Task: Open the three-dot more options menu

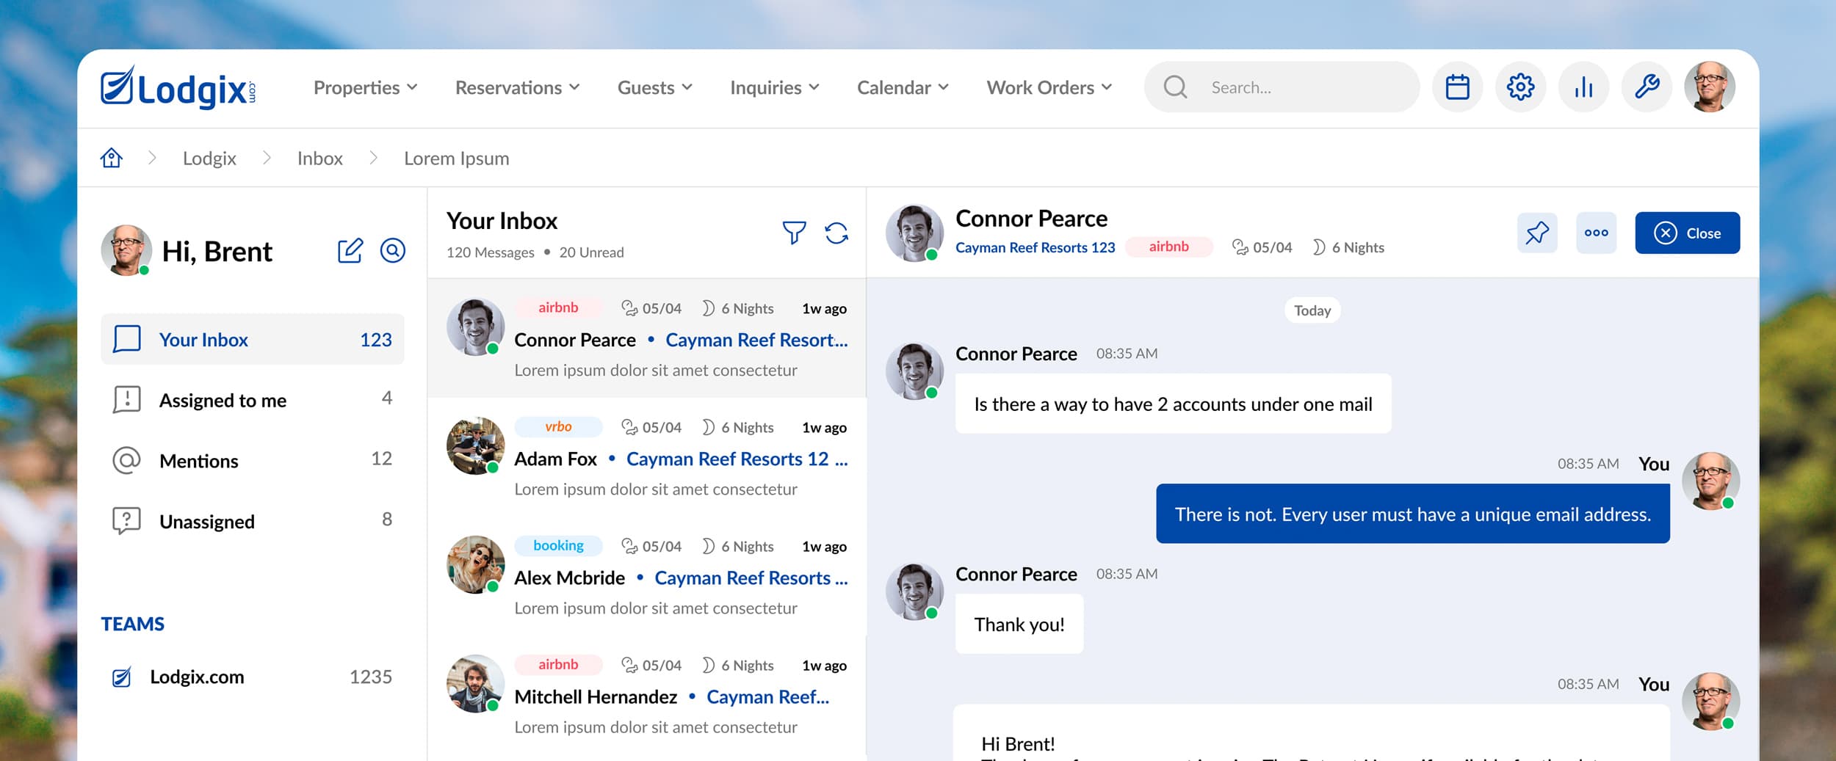Action: pos(1596,233)
